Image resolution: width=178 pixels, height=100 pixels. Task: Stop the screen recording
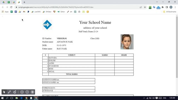(x=32, y=92)
